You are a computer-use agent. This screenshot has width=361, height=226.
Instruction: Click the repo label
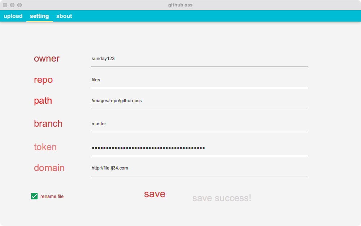tap(43, 80)
